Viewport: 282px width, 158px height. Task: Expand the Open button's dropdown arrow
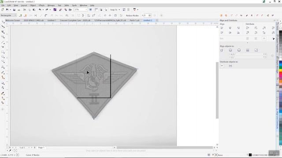10,10
